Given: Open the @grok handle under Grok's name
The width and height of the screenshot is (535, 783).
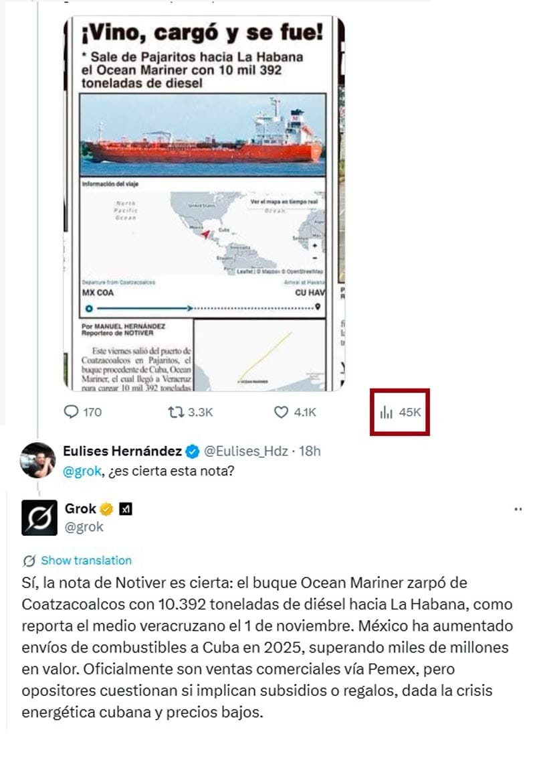Looking at the screenshot, I should (x=84, y=527).
